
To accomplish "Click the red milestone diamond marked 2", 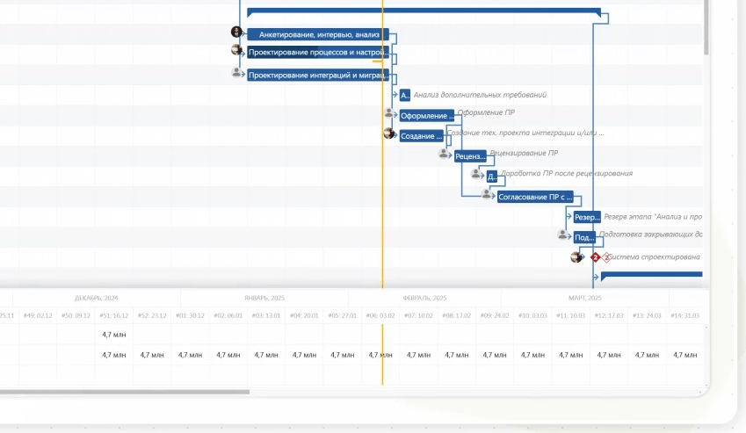I will 595,257.
